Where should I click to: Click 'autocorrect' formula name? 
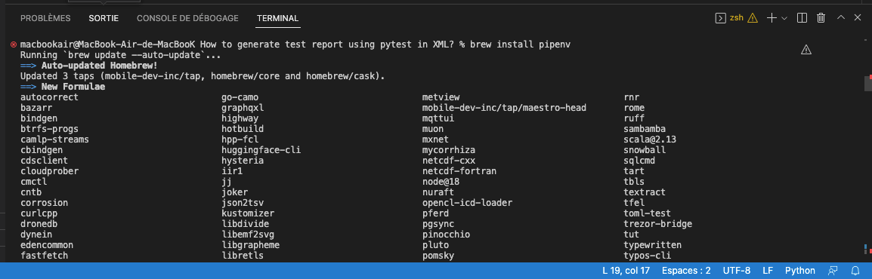50,97
